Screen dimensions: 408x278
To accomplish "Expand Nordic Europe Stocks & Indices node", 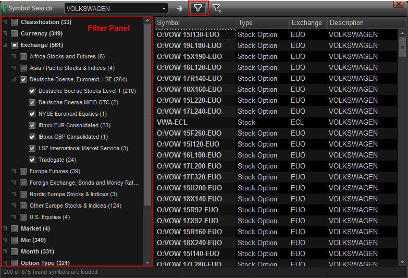I will pos(14,194).
